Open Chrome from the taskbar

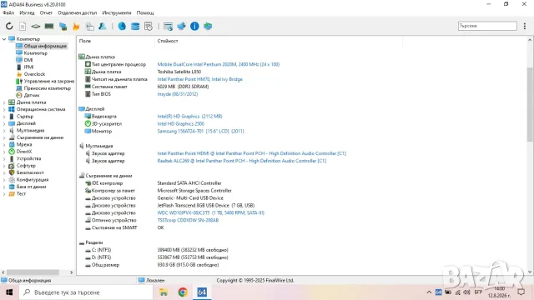pyautogui.click(x=183, y=292)
